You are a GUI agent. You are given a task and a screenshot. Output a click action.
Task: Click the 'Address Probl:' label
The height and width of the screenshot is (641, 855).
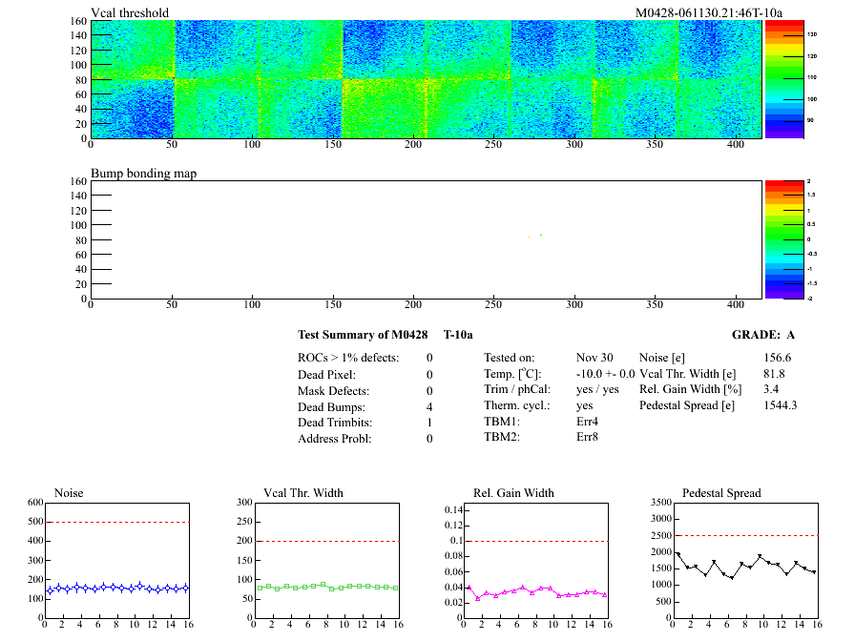[336, 439]
